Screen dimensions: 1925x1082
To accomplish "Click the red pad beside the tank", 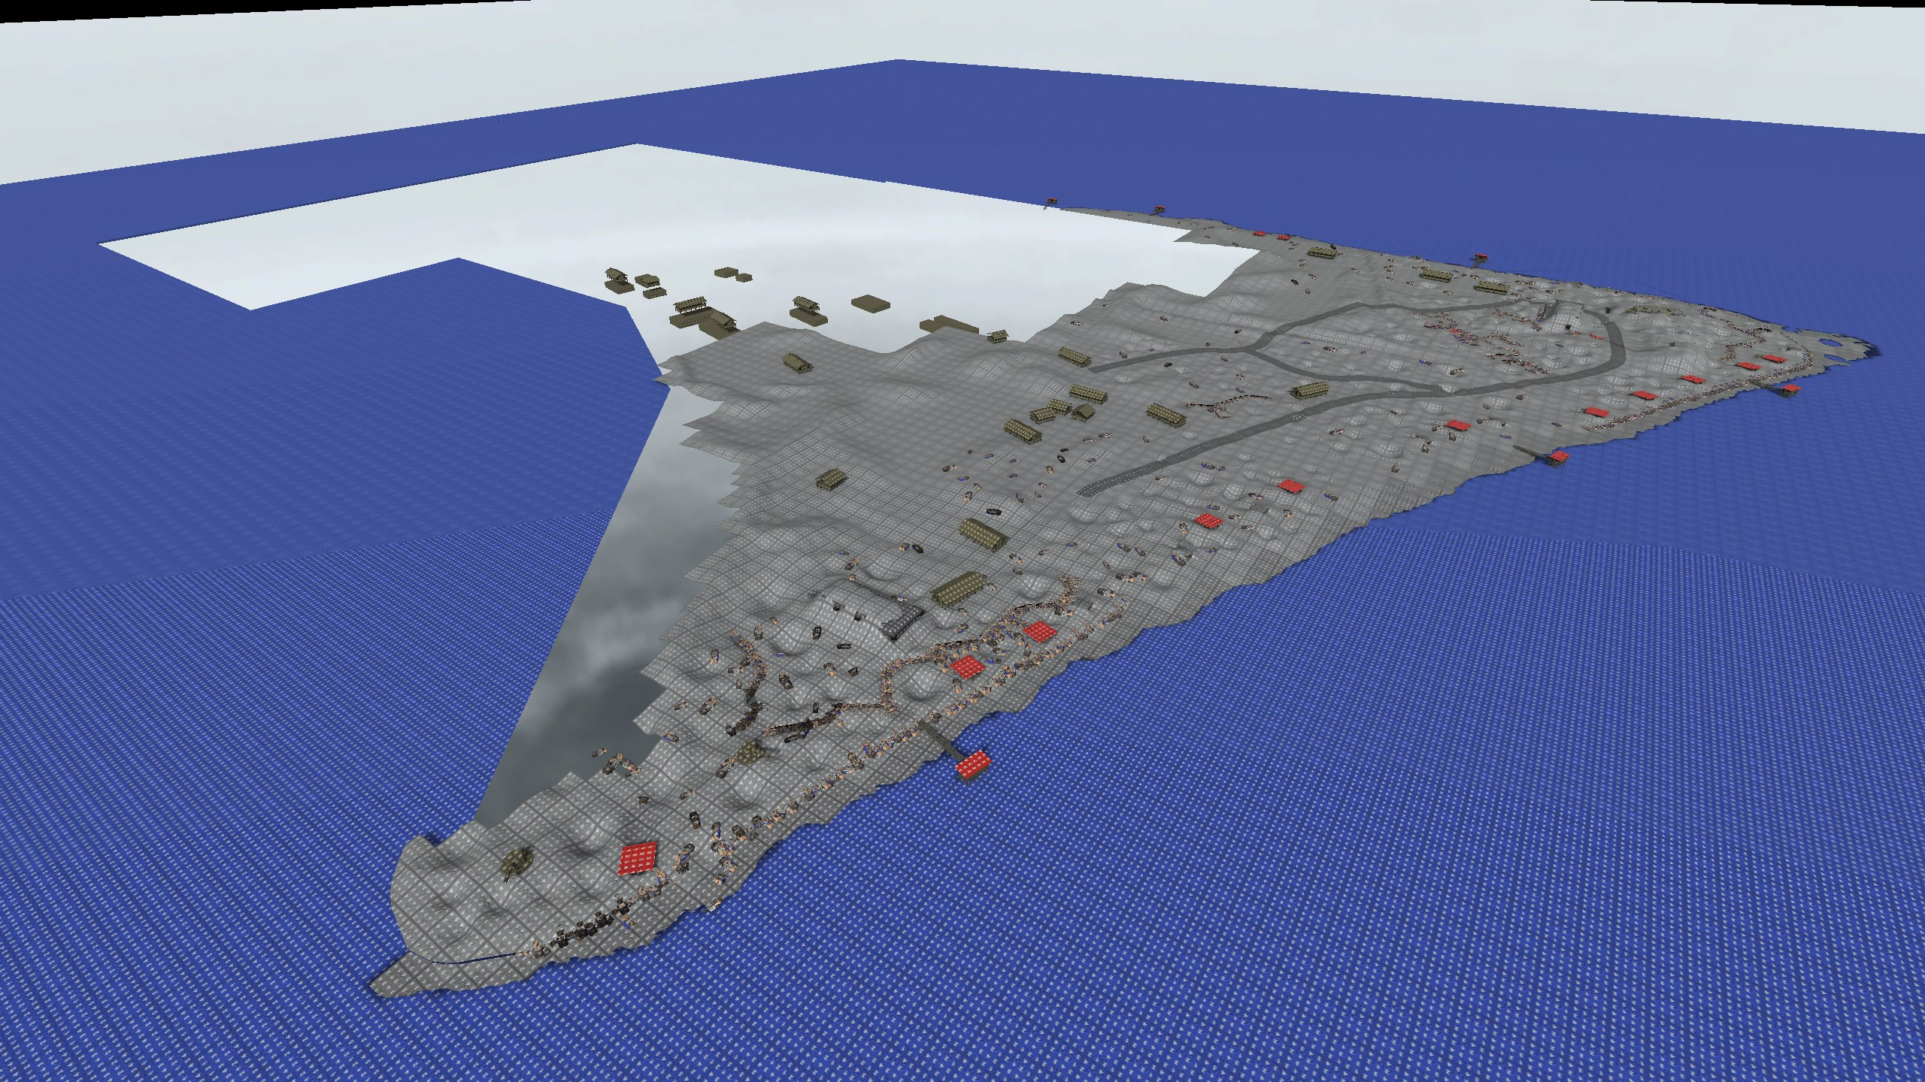I will (x=638, y=858).
